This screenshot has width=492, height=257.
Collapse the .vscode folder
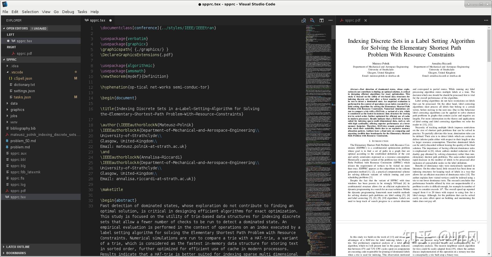point(8,72)
